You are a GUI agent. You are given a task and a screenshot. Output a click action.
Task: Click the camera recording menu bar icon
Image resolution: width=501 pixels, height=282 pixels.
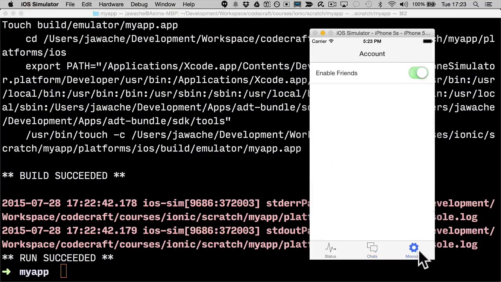pos(332,4)
